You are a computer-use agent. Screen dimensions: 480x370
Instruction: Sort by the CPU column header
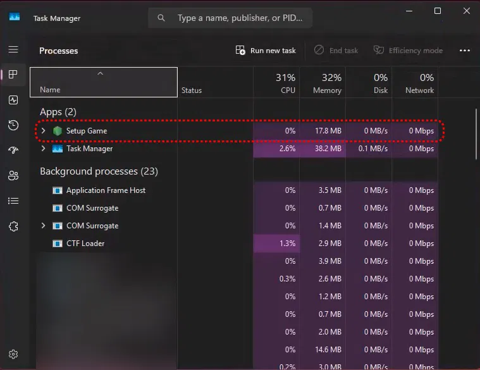(x=276, y=82)
